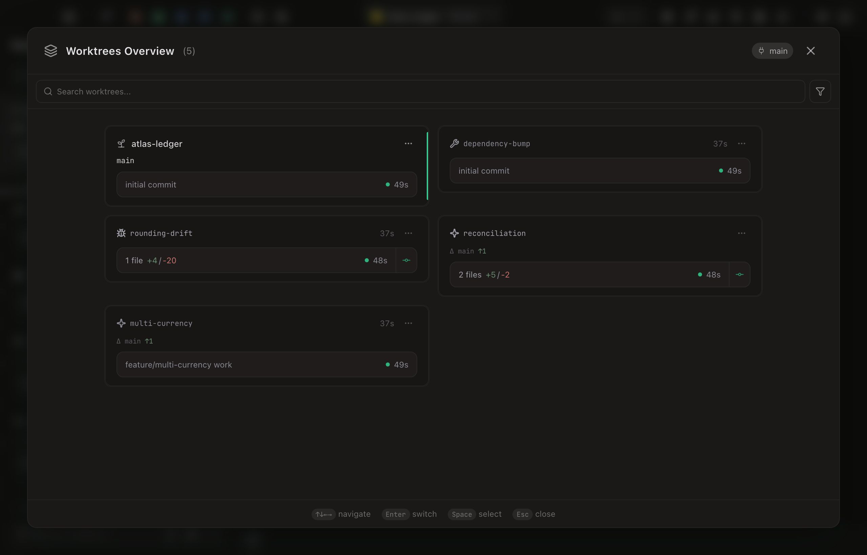Click the green status dot in reconciliation row
This screenshot has height=555, width=867.
[x=700, y=274]
